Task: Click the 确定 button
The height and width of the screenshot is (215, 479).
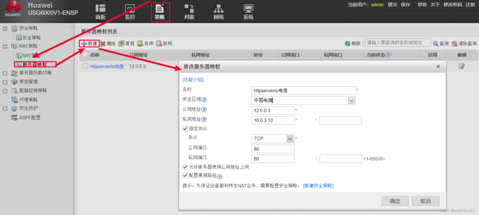Action: click(395, 201)
